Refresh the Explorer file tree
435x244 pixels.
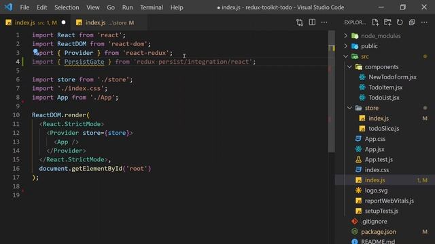point(400,22)
